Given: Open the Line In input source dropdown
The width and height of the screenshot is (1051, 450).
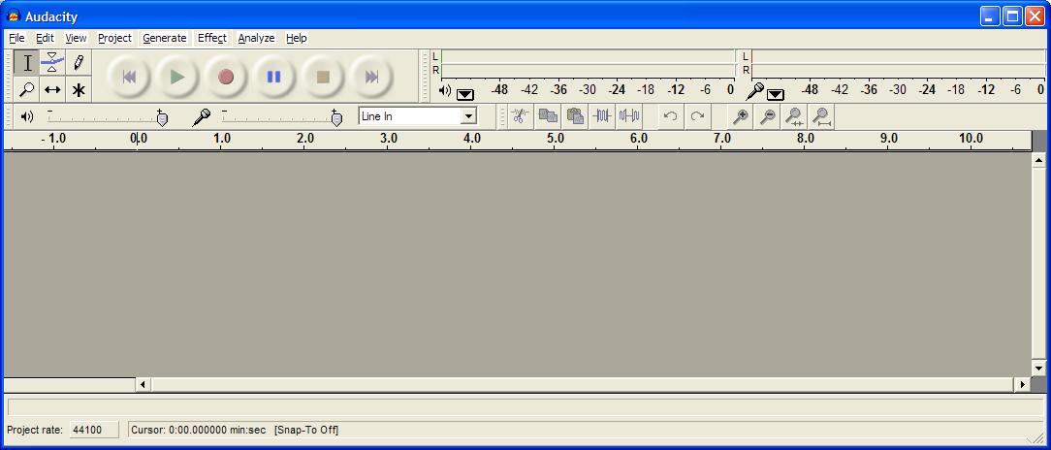Looking at the screenshot, I should [468, 116].
